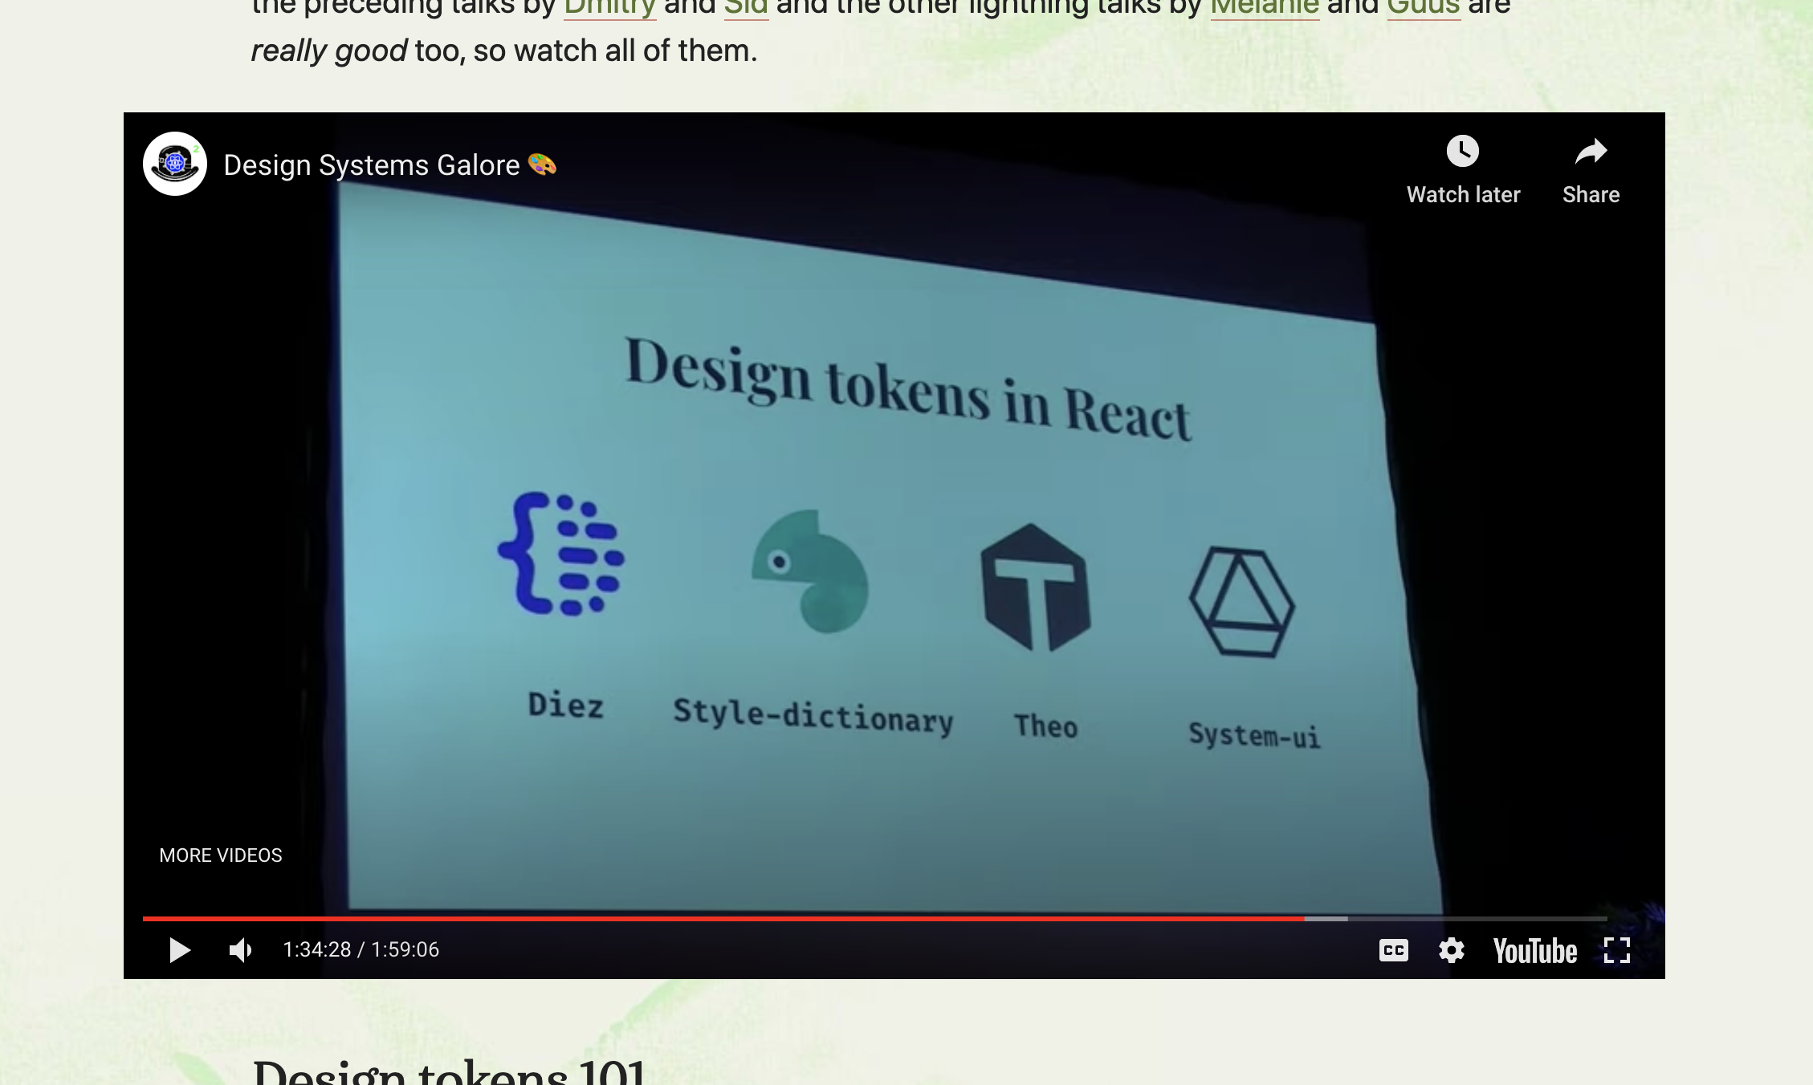Open the Design Systems Galore video title
This screenshot has width=1813, height=1085.
(x=372, y=165)
